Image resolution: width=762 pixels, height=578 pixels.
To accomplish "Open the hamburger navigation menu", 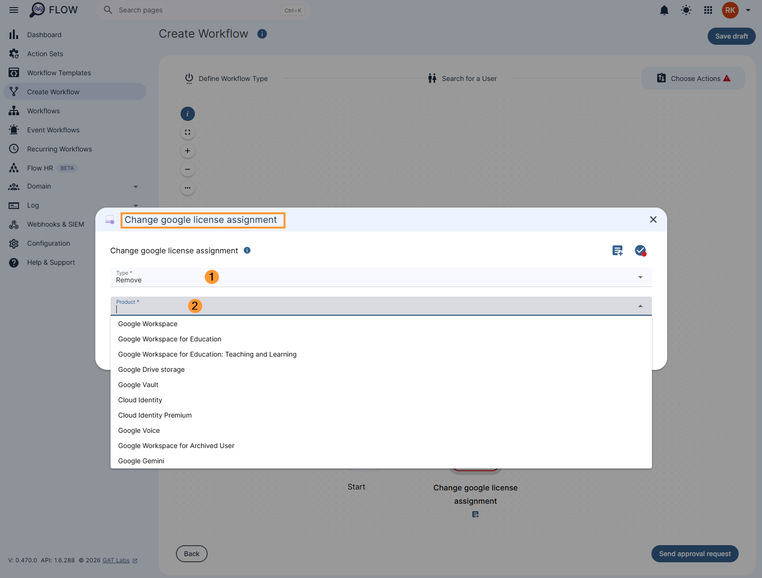I will (14, 10).
